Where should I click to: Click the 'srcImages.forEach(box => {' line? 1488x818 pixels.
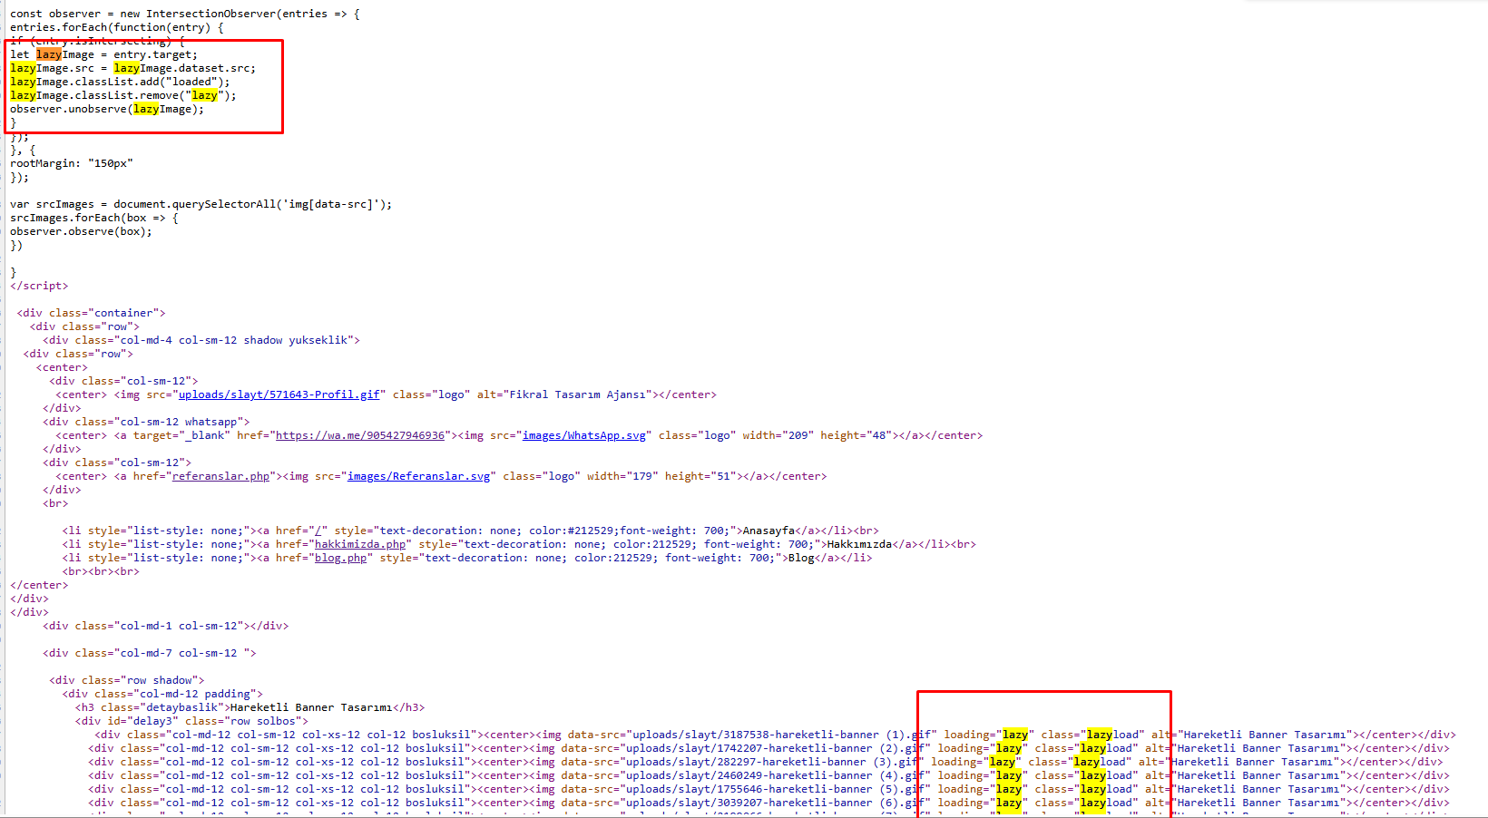(x=94, y=218)
